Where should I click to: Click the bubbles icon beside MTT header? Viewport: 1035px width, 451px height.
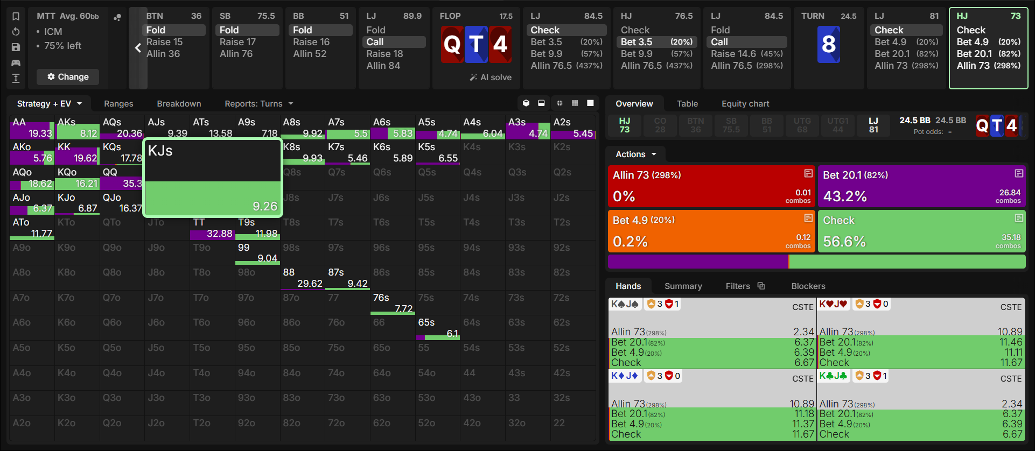pos(117,17)
